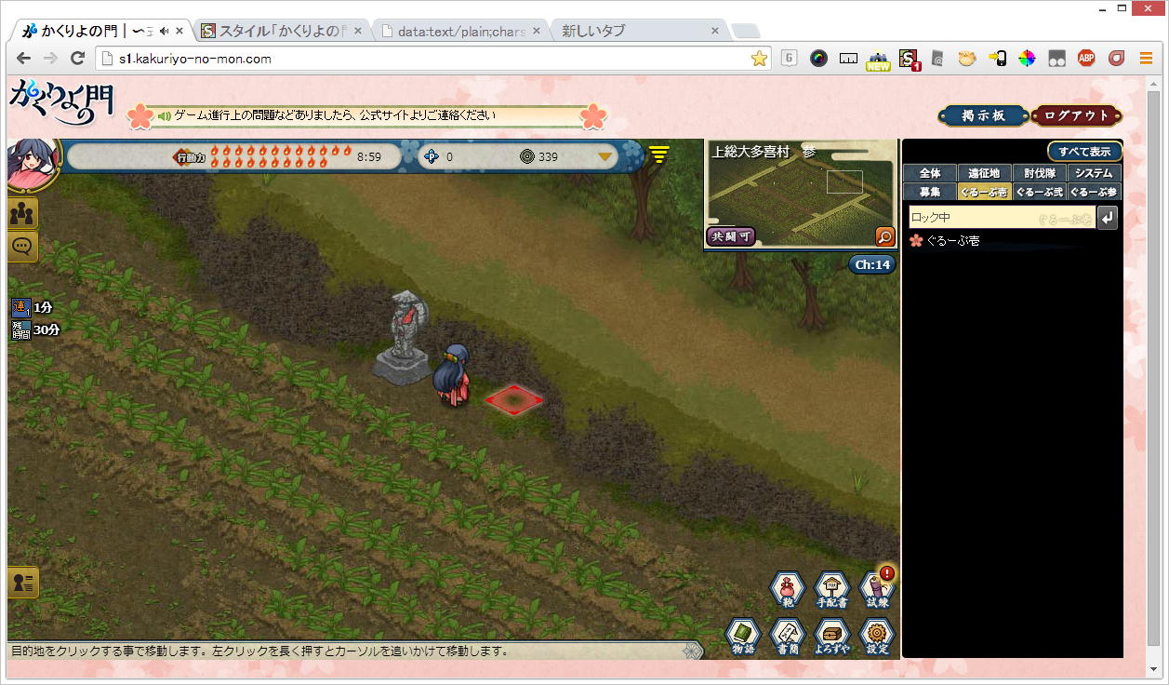Open the 試練 trials scroll icon
1169x685 pixels.
click(x=877, y=590)
